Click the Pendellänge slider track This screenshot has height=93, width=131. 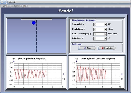click(x=100, y=29)
